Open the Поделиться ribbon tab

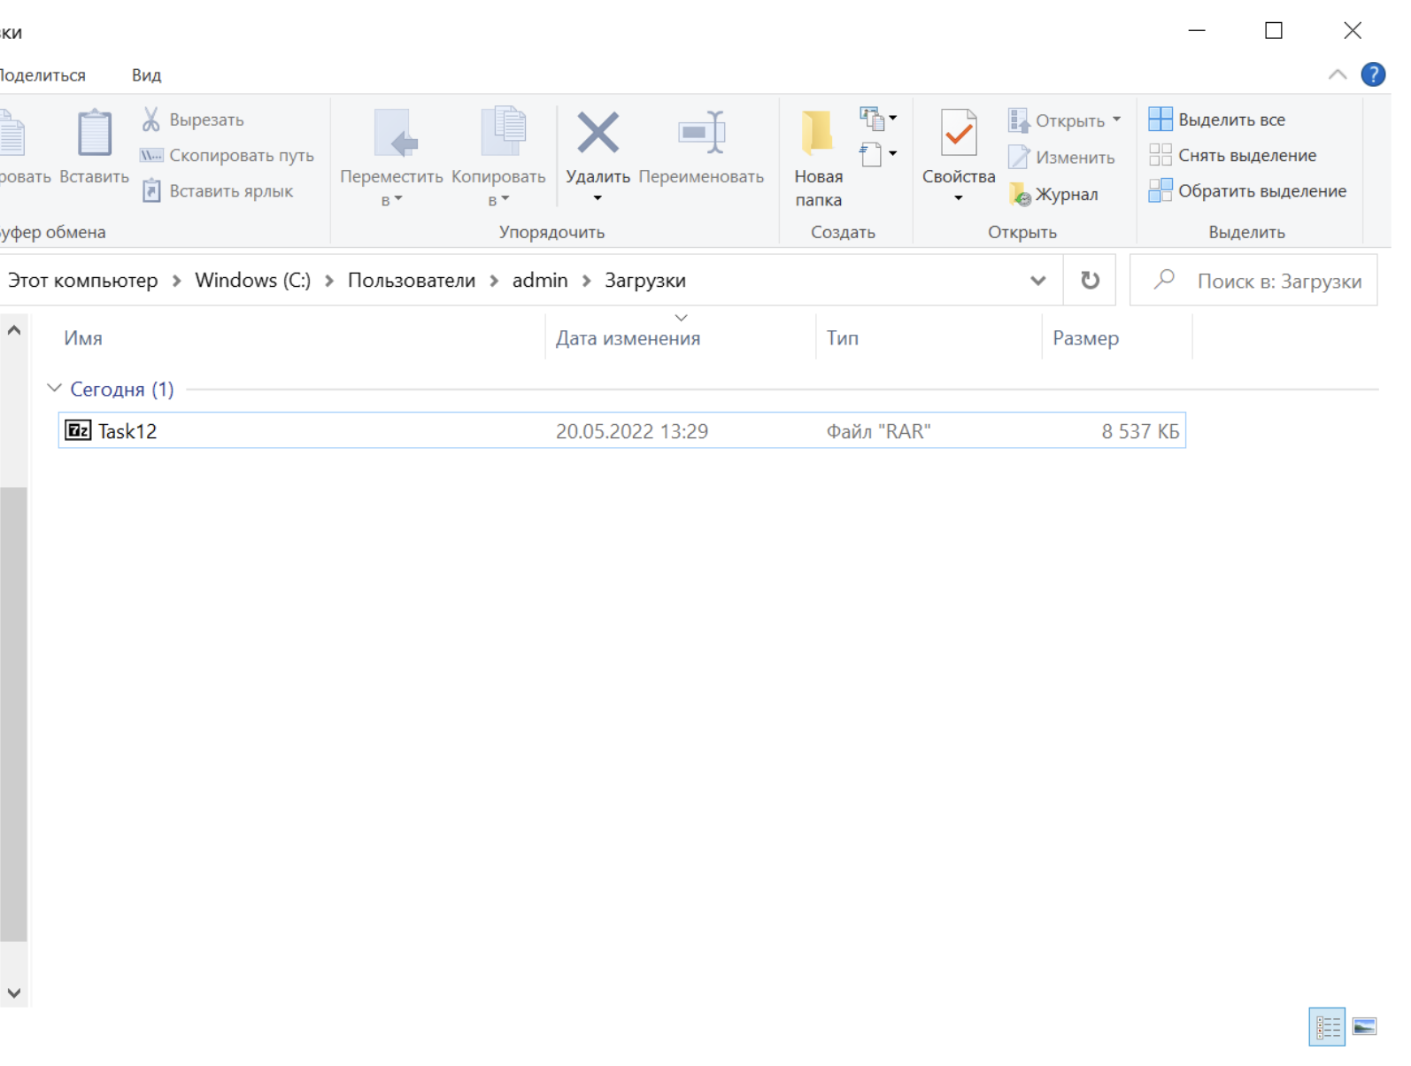click(42, 75)
